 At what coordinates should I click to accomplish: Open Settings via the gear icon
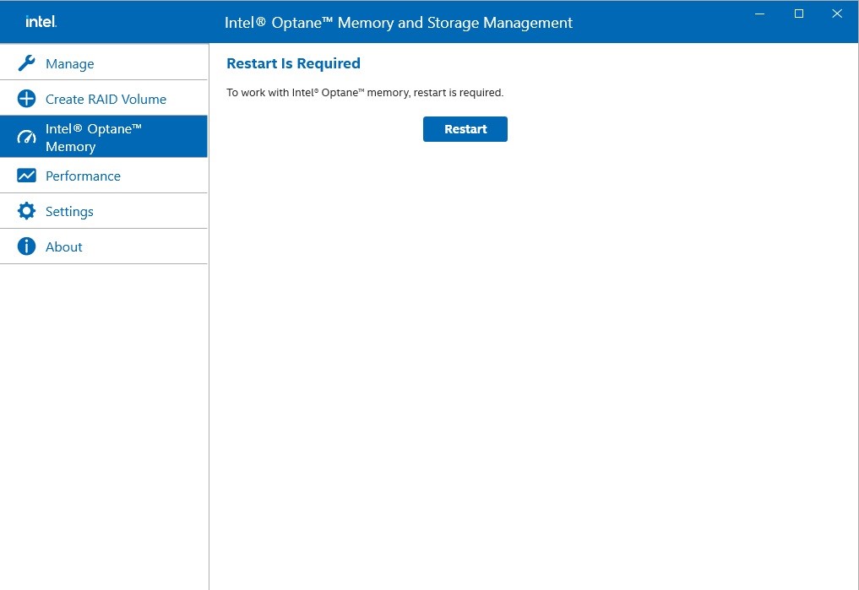[26, 211]
